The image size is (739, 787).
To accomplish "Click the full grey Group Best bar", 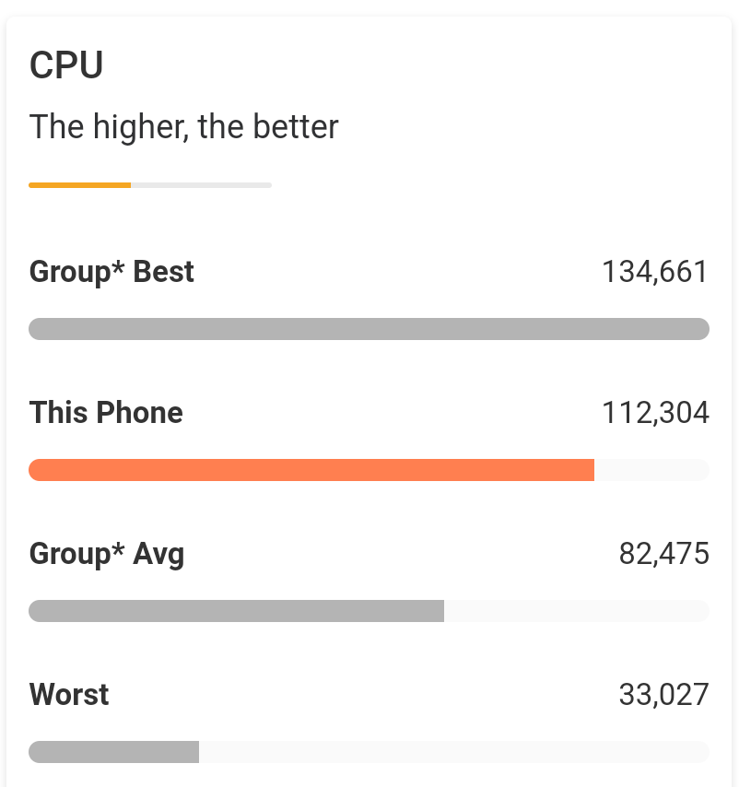I will 369,329.
